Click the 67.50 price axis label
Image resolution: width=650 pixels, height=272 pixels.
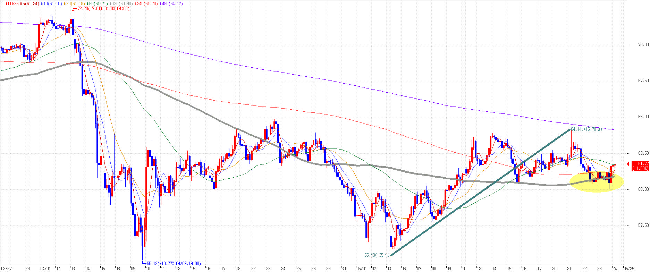[643, 80]
